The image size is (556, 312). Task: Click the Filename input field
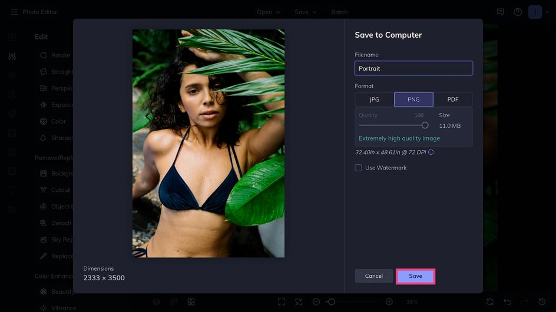point(413,68)
